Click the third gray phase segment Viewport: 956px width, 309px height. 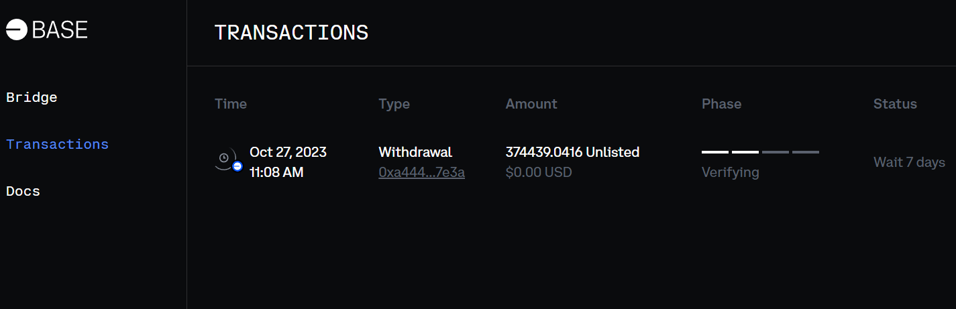pyautogui.click(x=775, y=152)
